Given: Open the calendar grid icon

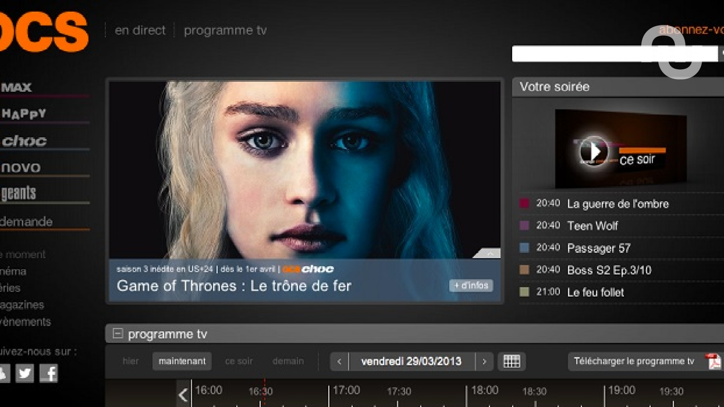Looking at the screenshot, I should 512,361.
